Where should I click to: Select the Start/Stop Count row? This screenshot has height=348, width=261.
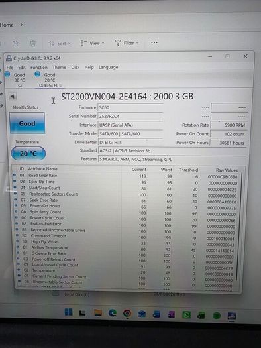(125, 188)
